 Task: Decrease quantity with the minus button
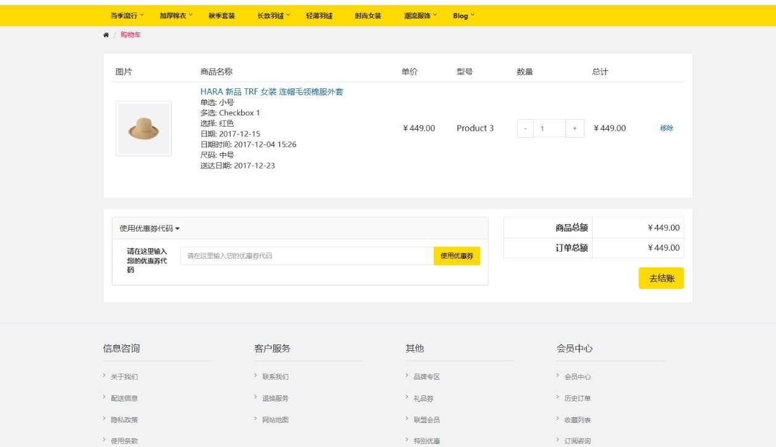point(525,128)
